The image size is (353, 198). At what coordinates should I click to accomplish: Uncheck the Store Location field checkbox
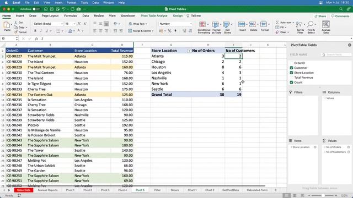coord(291,73)
